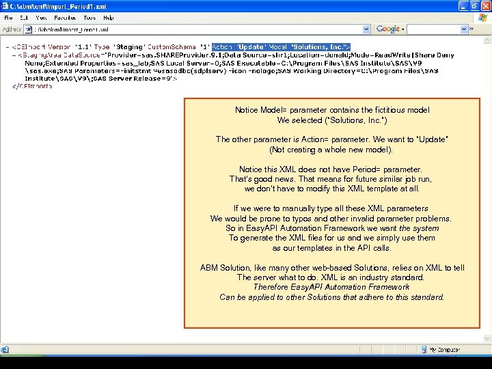This screenshot has width=492, height=369.
Task: Collapse the CEImport XML root node
Action: (8, 47)
